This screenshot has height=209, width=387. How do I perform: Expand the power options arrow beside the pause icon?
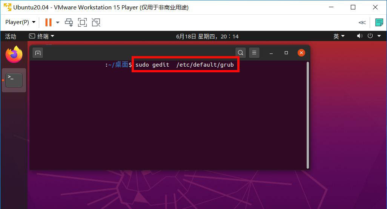(58, 23)
